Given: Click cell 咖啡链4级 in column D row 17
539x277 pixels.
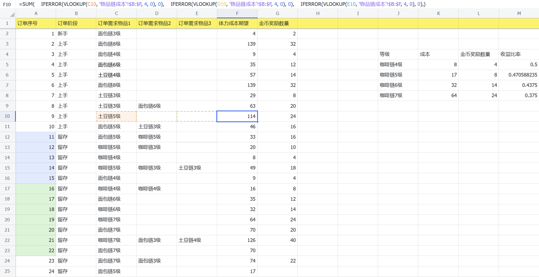Looking at the screenshot, I should click(x=157, y=189).
